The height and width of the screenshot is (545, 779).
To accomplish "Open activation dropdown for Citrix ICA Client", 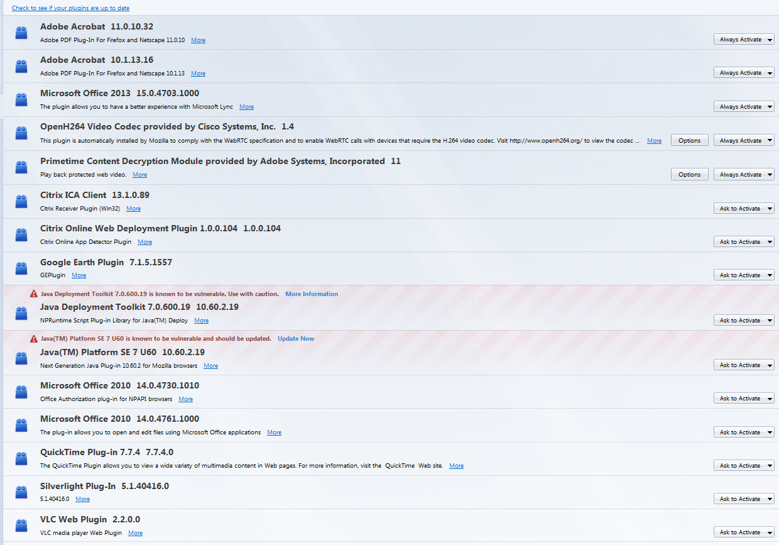I will tap(744, 208).
